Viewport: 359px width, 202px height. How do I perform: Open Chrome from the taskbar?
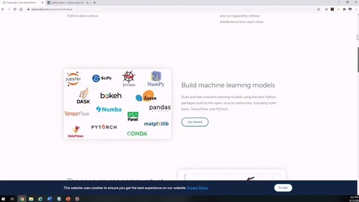[22, 199]
